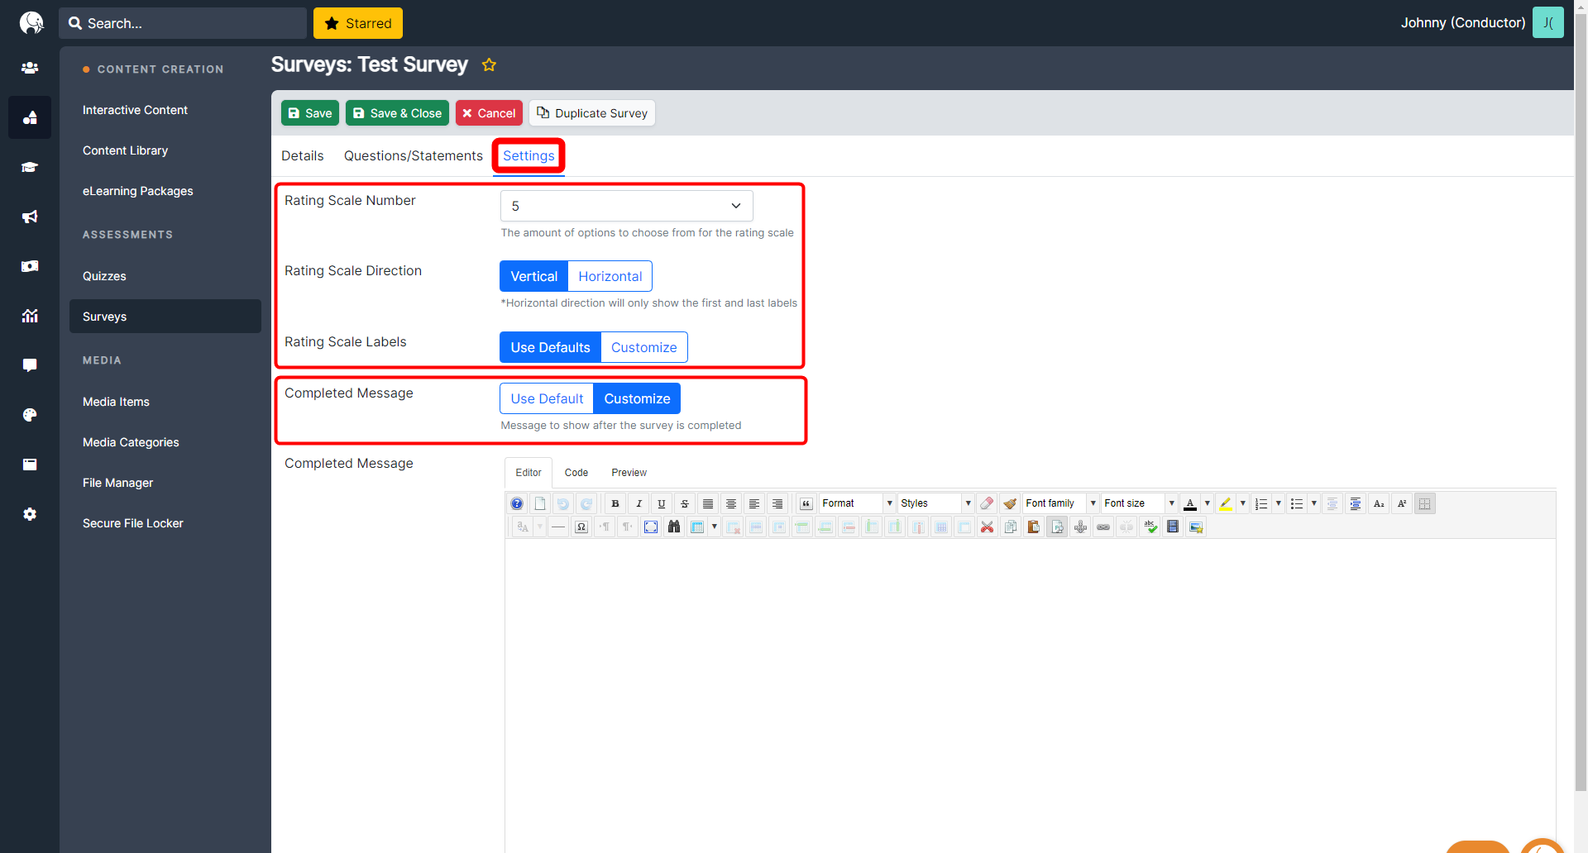The width and height of the screenshot is (1588, 853).
Task: Click the increase indent icon
Action: point(1356,503)
